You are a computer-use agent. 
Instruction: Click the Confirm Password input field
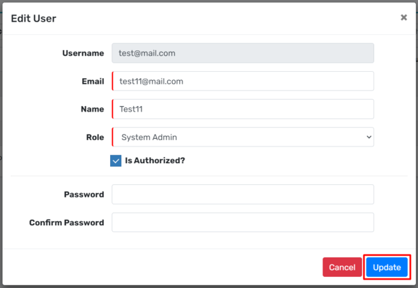coord(242,222)
